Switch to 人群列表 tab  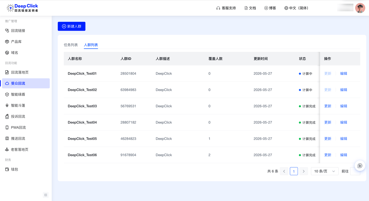click(x=91, y=45)
